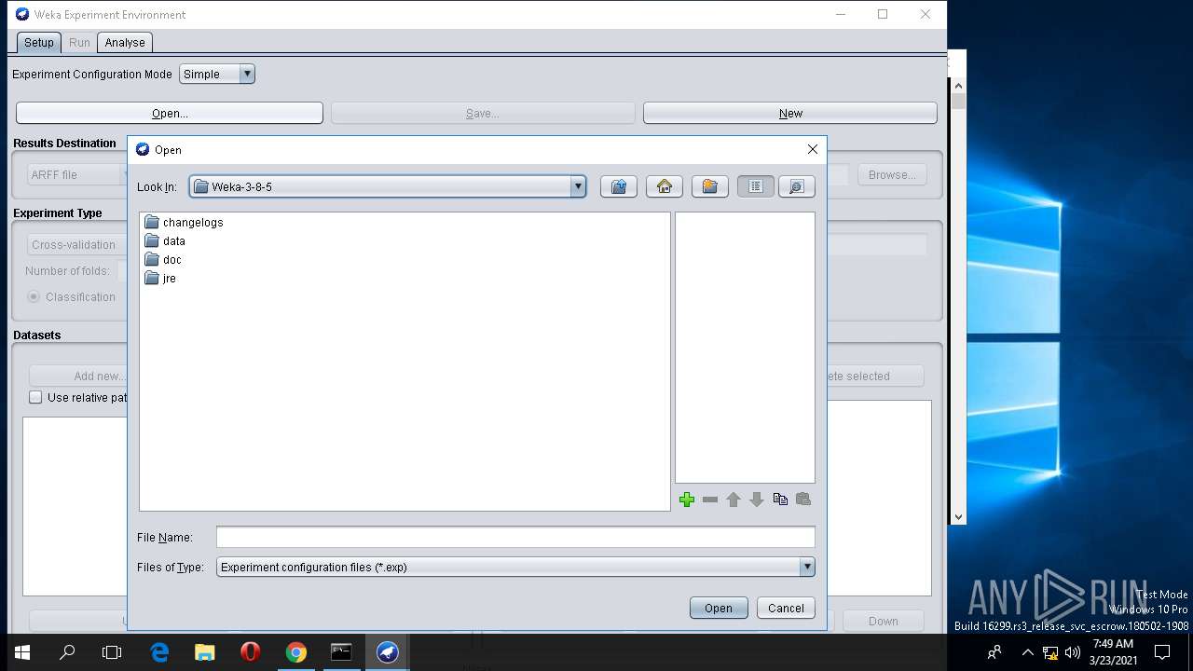Switch to the Run tab
The width and height of the screenshot is (1193, 671).
pyautogui.click(x=79, y=43)
